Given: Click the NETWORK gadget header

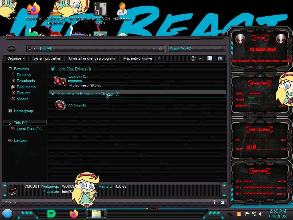Looking at the screenshot, I should (x=259, y=129).
